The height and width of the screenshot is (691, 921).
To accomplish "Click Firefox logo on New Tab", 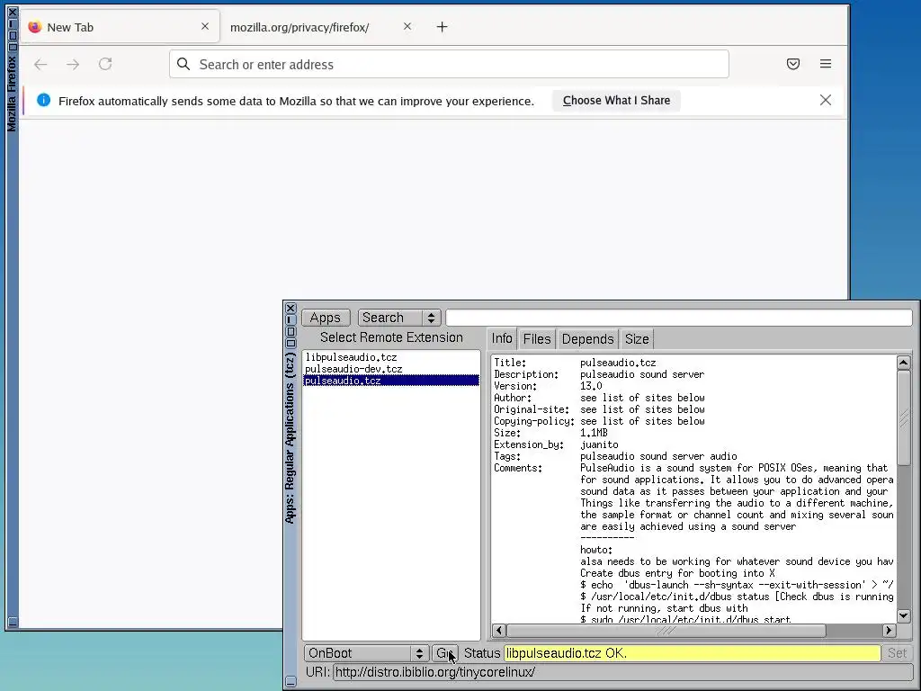I will (35, 27).
